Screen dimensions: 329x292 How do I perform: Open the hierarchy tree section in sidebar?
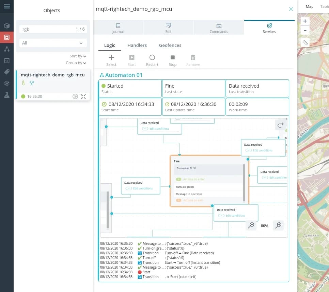(x=7, y=49)
